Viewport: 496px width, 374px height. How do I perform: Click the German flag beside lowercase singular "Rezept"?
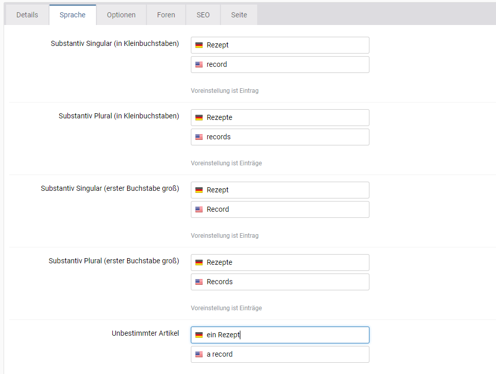pyautogui.click(x=199, y=45)
